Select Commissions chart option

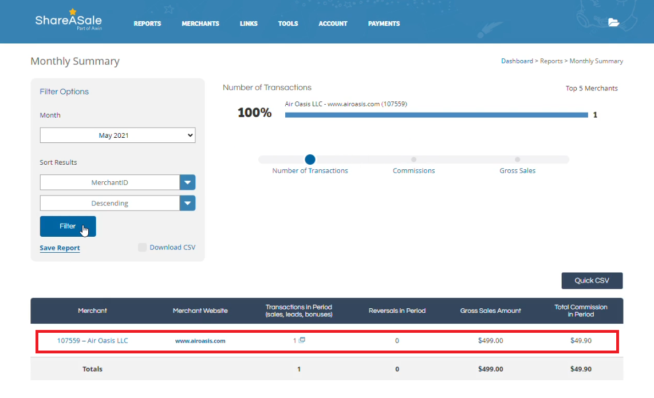[x=413, y=160]
